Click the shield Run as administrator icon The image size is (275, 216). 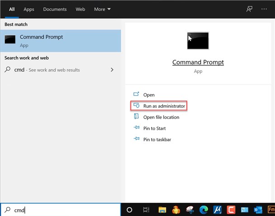(136, 105)
